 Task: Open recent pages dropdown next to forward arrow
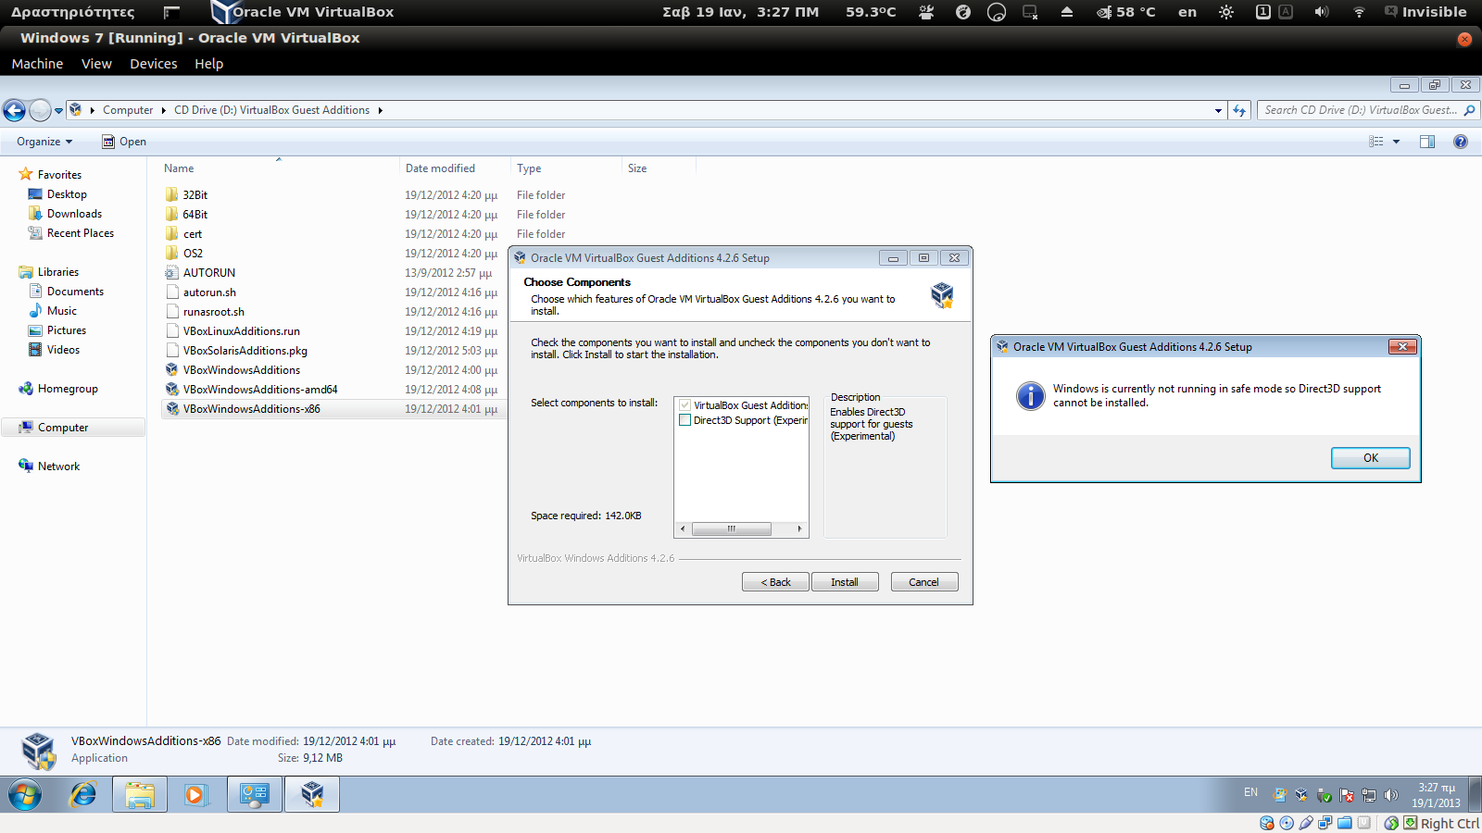tap(58, 111)
